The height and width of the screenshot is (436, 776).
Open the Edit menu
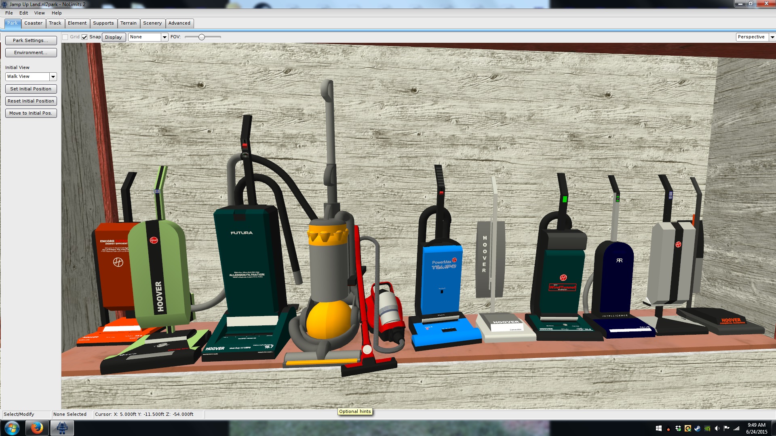pyautogui.click(x=23, y=13)
